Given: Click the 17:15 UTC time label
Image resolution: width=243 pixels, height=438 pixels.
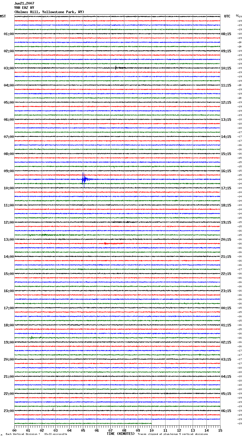Looking at the screenshot, I should pos(226,188).
